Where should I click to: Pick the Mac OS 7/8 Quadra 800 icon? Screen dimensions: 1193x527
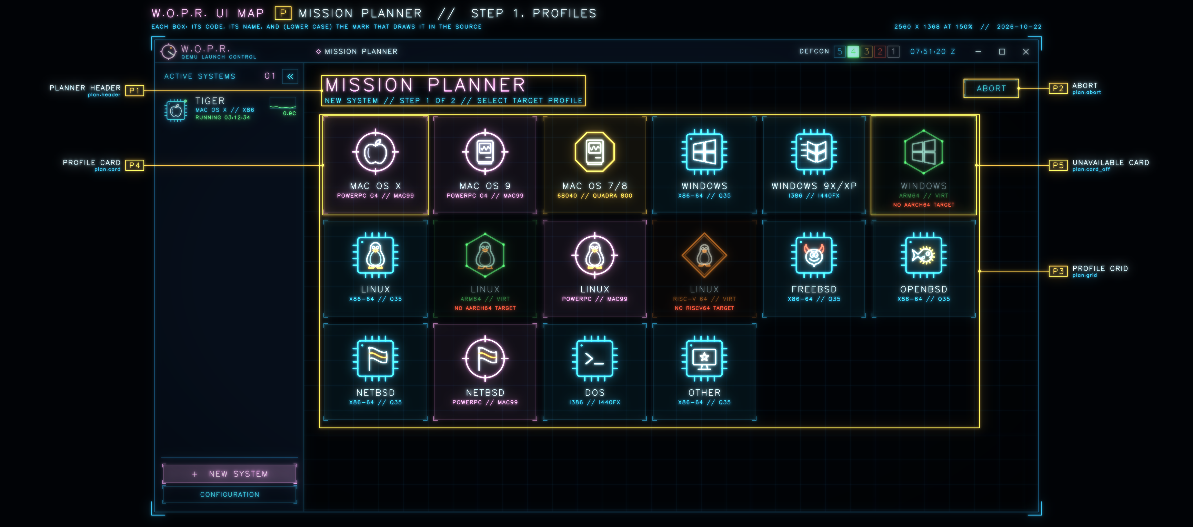595,152
